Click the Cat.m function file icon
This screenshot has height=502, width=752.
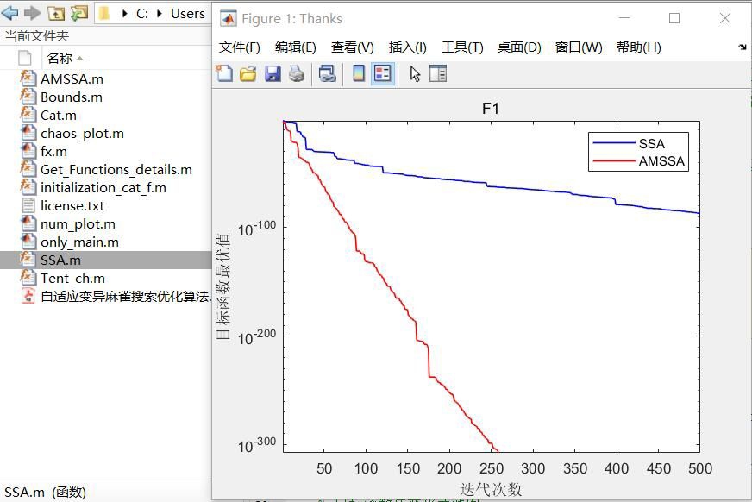[x=28, y=115]
